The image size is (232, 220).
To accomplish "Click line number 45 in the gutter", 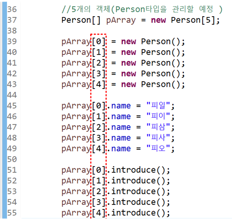I will [12, 106].
